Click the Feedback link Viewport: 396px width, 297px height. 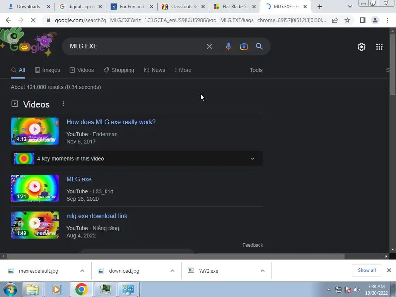[x=253, y=245]
